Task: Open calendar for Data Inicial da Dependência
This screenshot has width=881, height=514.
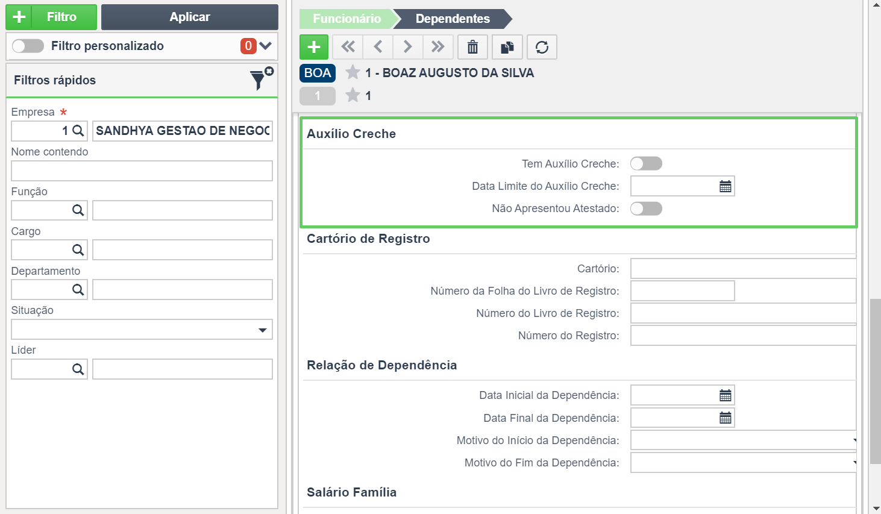Action: [725, 395]
